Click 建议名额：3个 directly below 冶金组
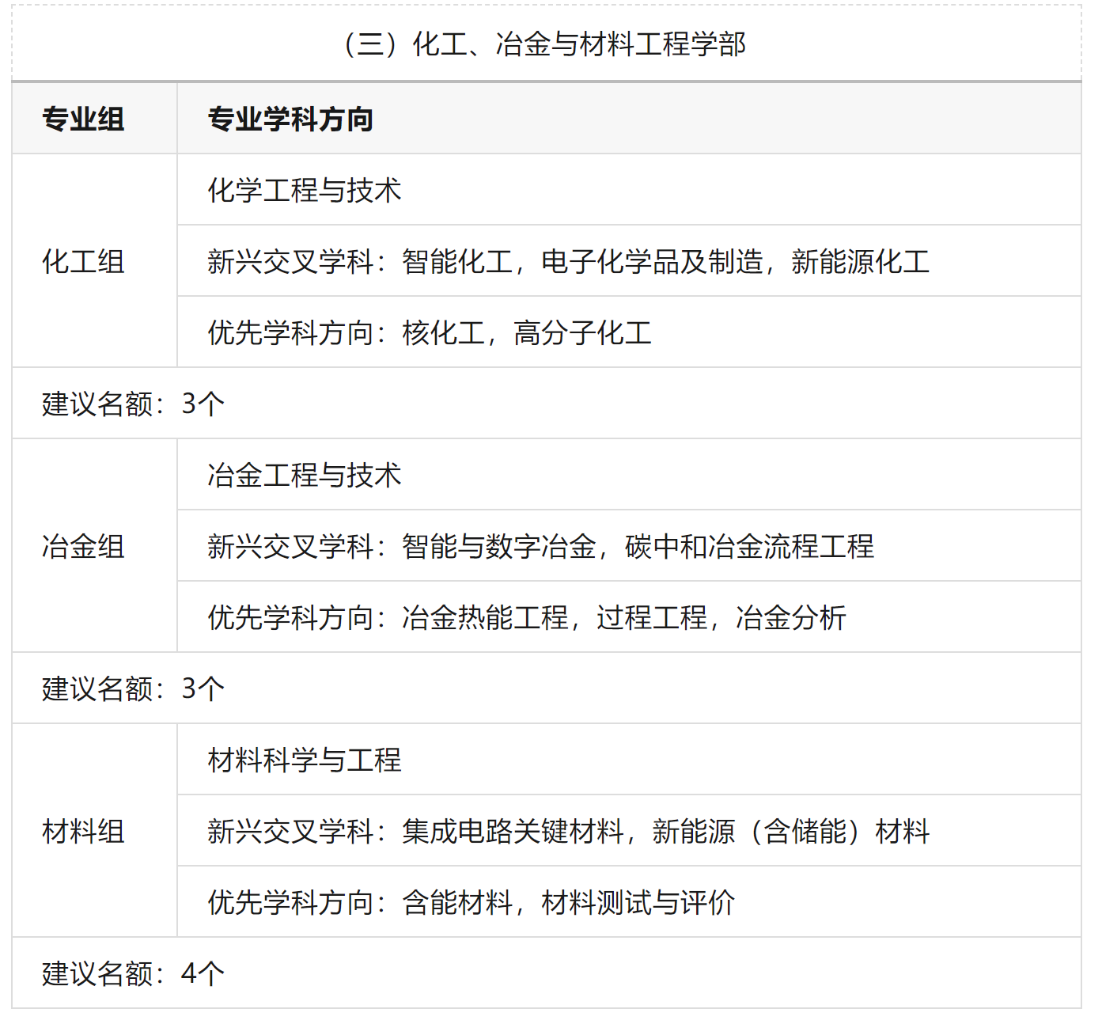This screenshot has height=1024, width=1102. coord(133,689)
